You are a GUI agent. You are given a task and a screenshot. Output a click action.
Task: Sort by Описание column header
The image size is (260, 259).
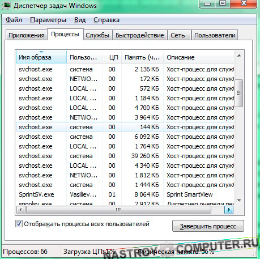pyautogui.click(x=199, y=57)
